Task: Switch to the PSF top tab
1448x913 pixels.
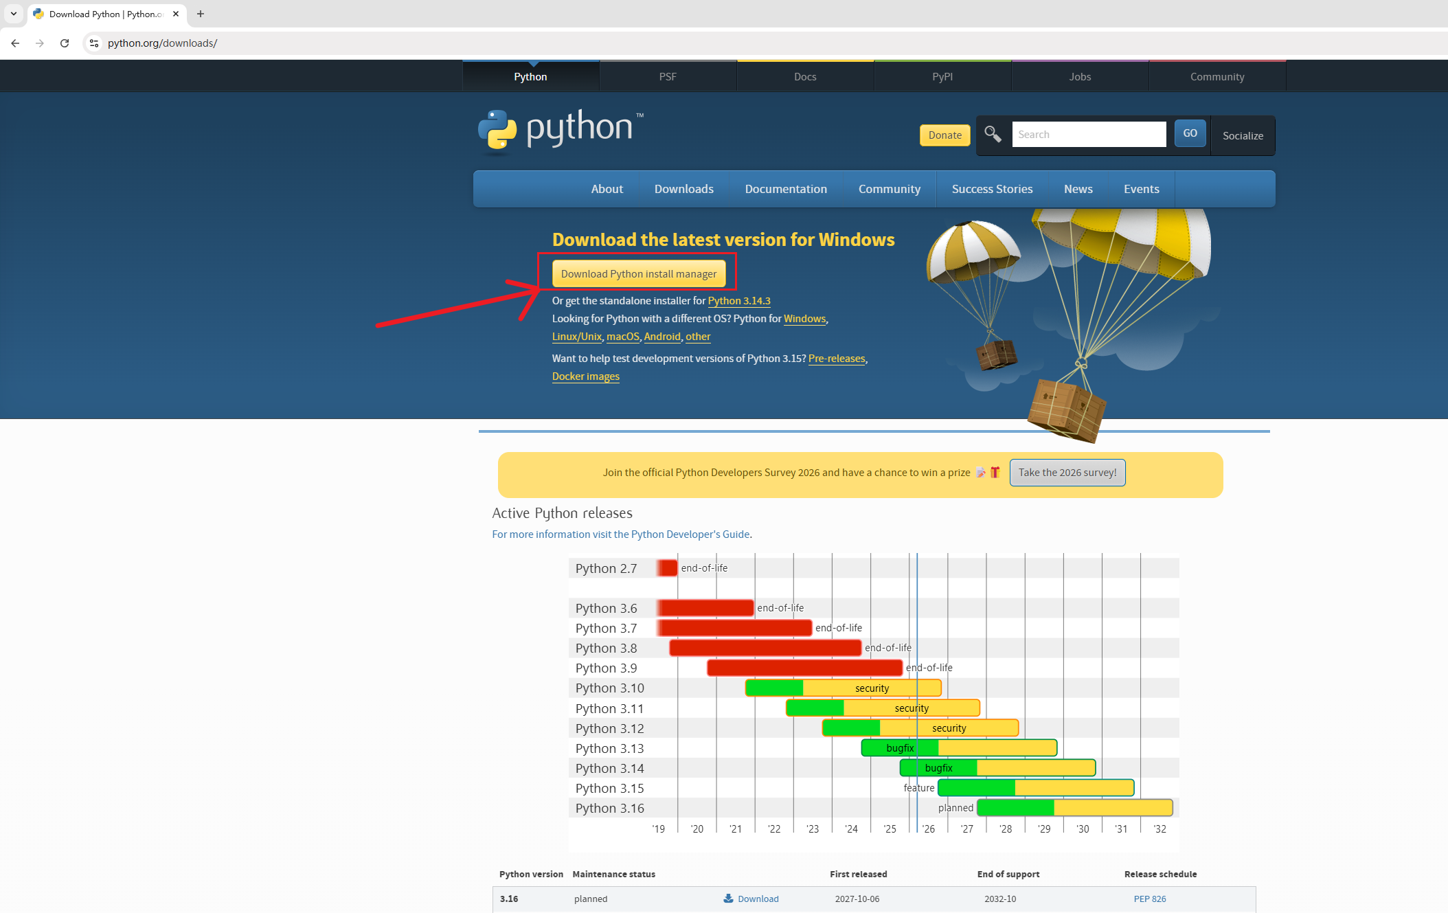Action: (x=668, y=77)
